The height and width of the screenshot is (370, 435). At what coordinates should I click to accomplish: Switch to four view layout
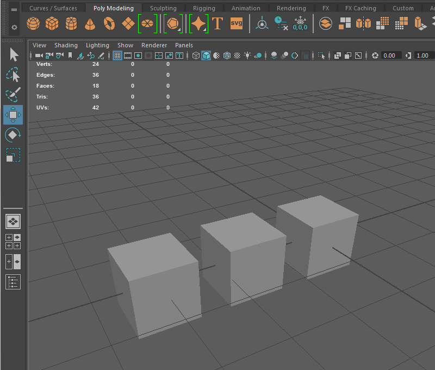(x=13, y=242)
